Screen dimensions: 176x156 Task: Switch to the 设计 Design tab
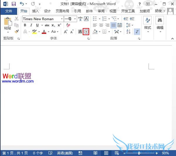(x=47, y=11)
